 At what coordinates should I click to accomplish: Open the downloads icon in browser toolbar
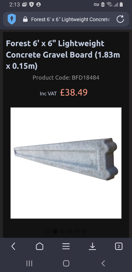93,246
